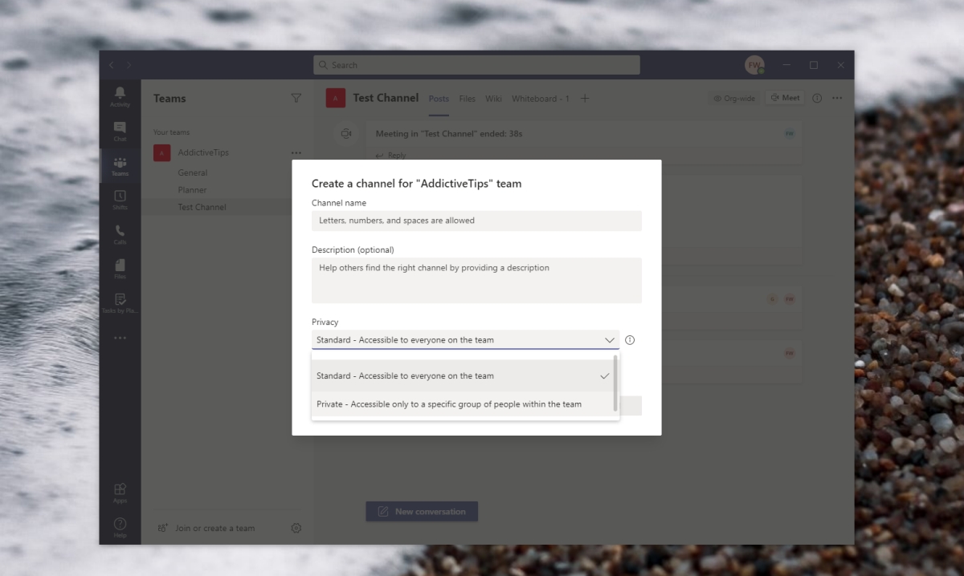Click the AddictiveTips team avatar

tap(162, 152)
